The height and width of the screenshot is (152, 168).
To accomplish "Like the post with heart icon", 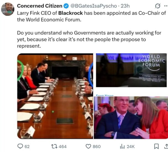I will click(88, 146).
